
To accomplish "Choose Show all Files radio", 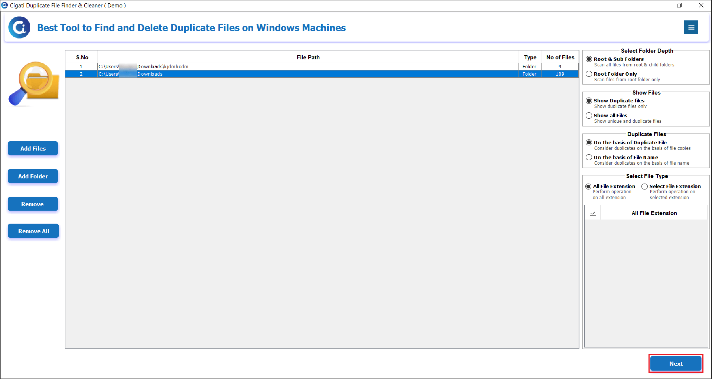I will (589, 115).
